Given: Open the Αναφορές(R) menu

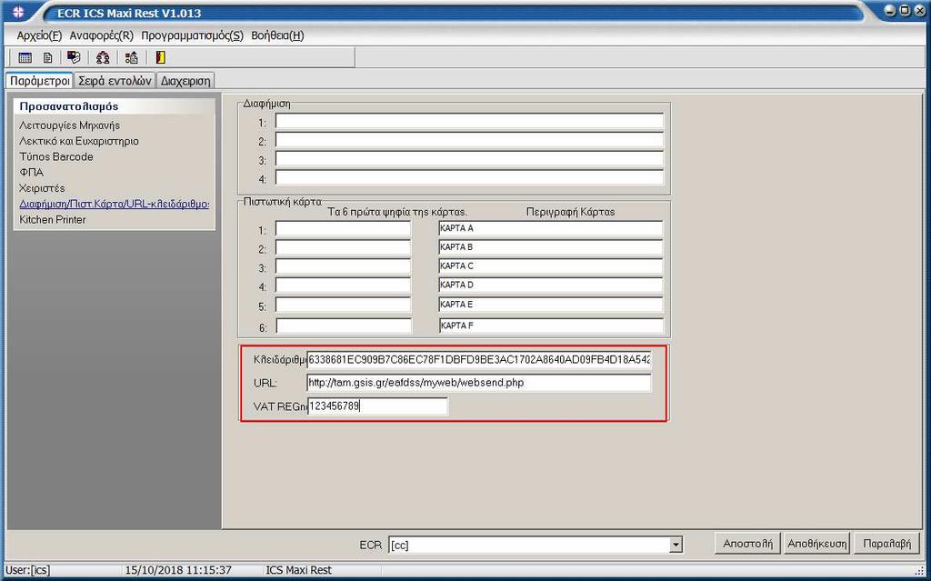Looking at the screenshot, I should point(102,35).
